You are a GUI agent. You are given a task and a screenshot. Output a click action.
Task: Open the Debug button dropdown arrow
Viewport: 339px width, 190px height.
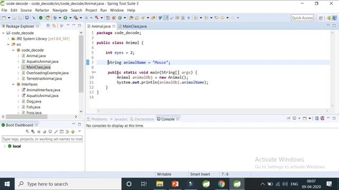[60, 18]
